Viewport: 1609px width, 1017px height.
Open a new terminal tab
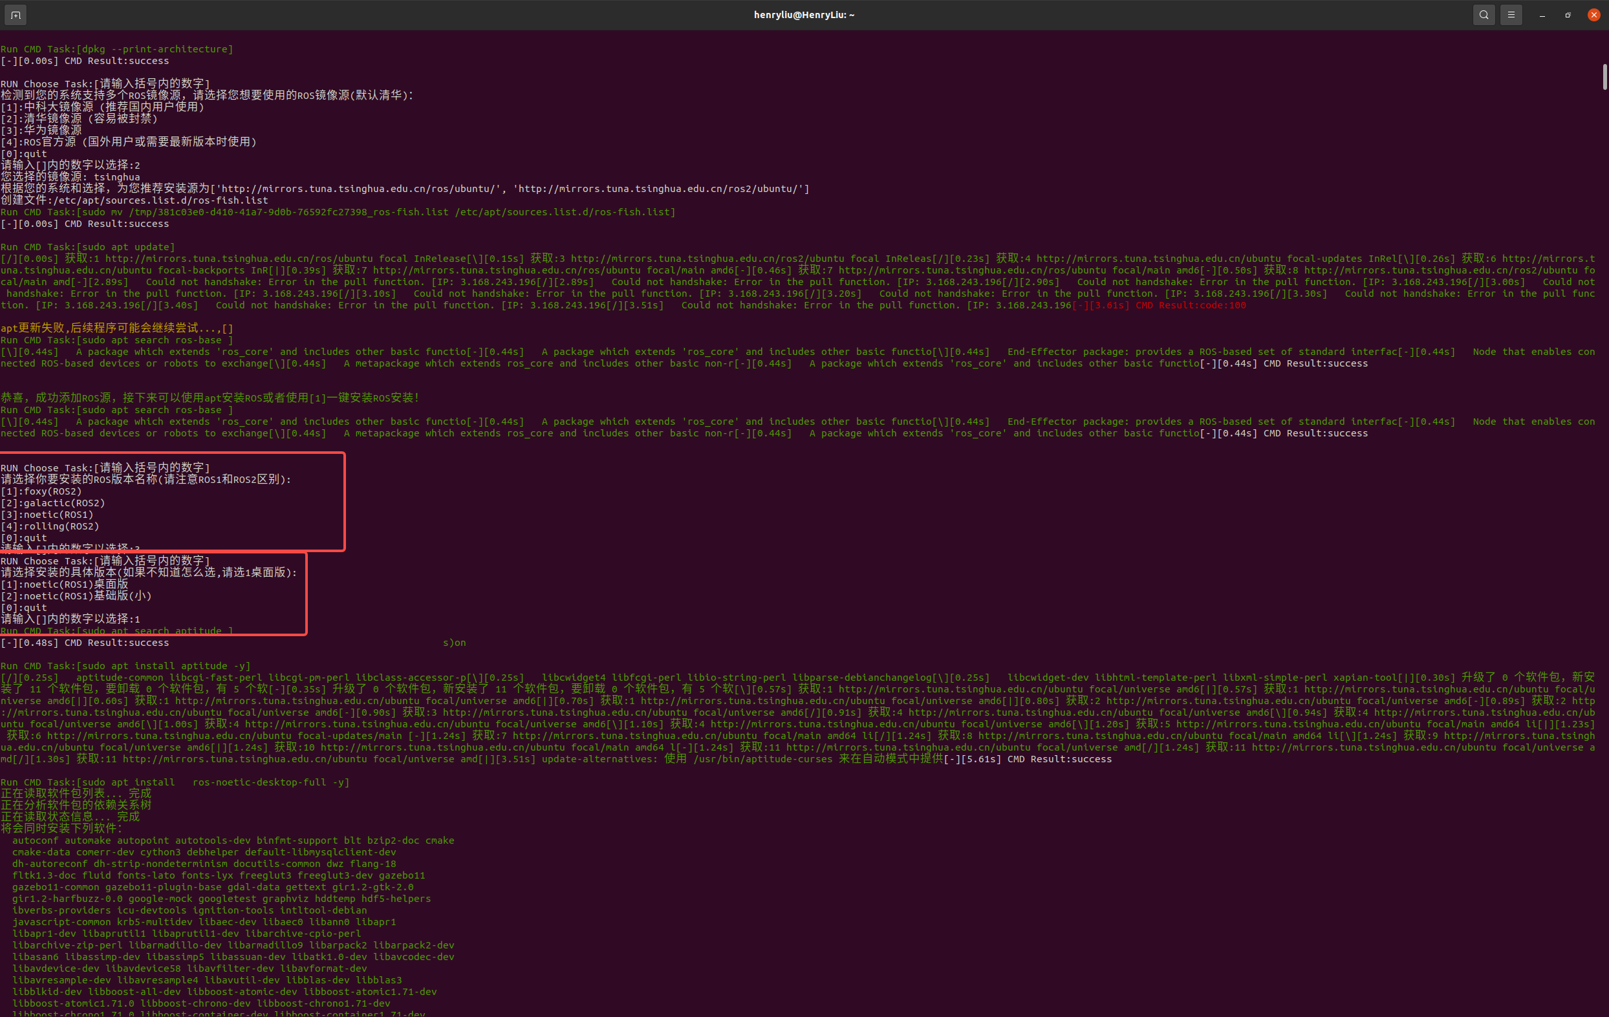(x=16, y=15)
